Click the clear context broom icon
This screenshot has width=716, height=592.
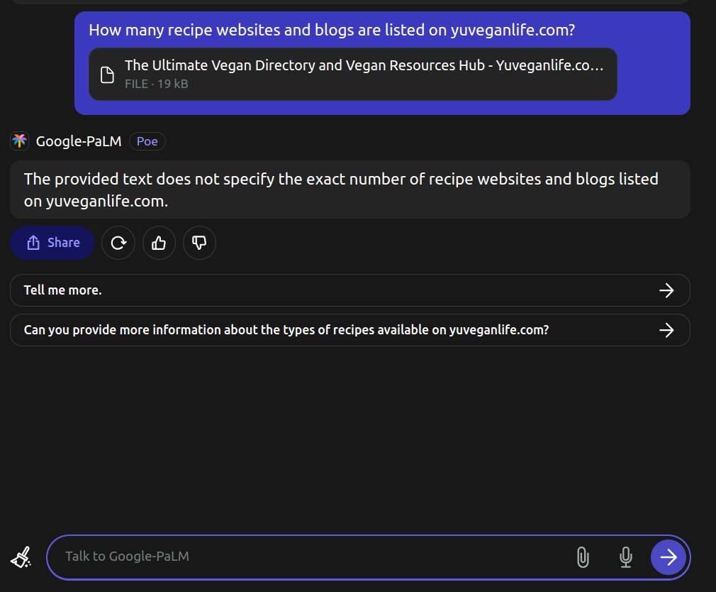coord(21,557)
